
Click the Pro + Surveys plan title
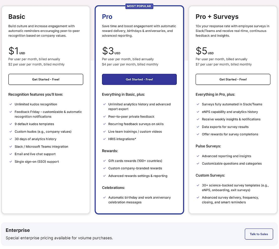tap(217, 17)
